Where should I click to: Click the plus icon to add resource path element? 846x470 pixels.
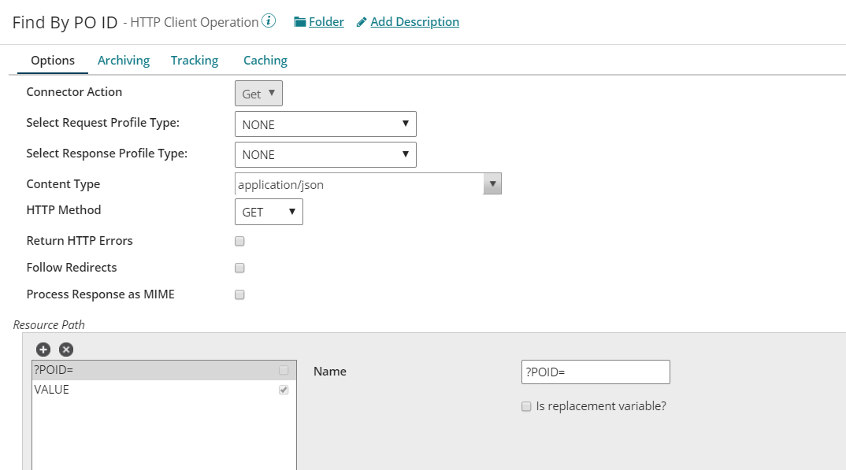click(43, 349)
